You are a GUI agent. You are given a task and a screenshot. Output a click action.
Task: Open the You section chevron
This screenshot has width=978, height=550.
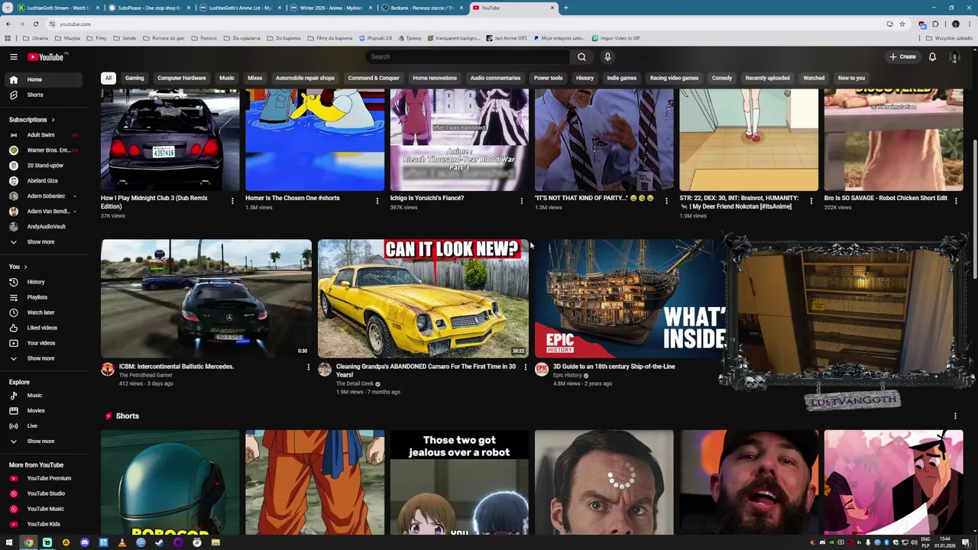[x=25, y=267]
